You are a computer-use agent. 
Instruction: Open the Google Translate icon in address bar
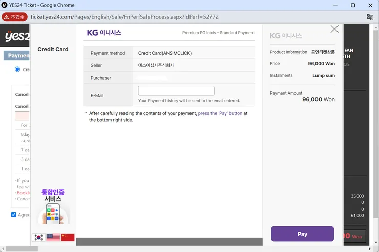pos(370,17)
